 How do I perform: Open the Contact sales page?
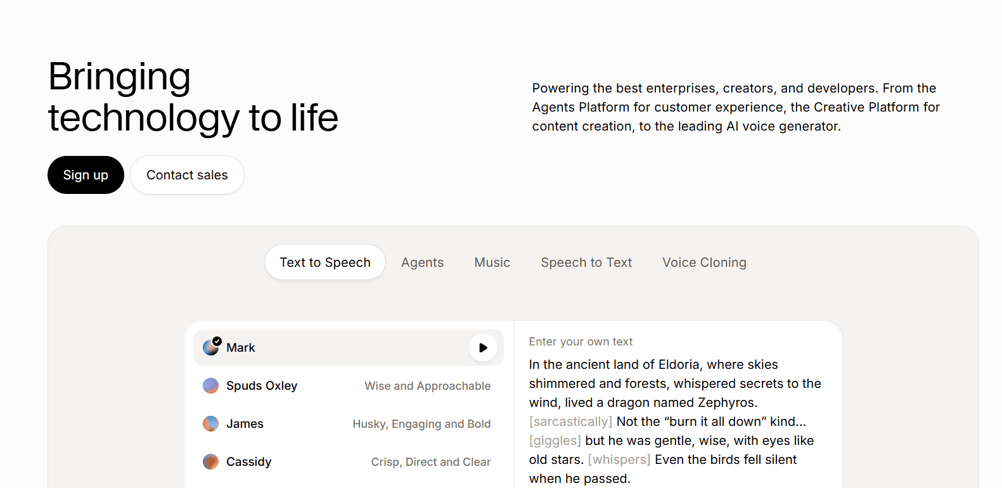coord(187,175)
